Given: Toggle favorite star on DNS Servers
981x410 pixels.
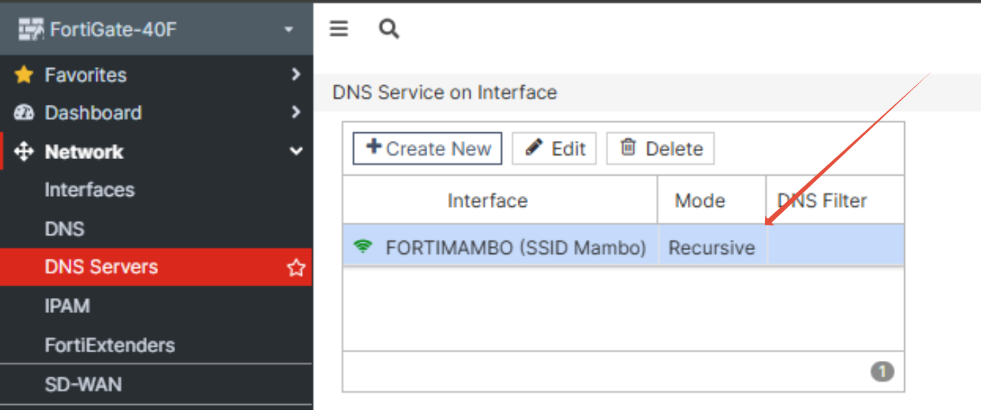Looking at the screenshot, I should click(297, 267).
